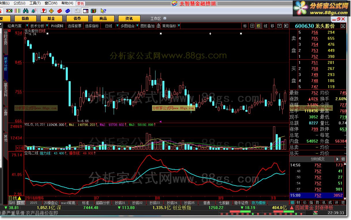Click the 委托 trade button

81,3
